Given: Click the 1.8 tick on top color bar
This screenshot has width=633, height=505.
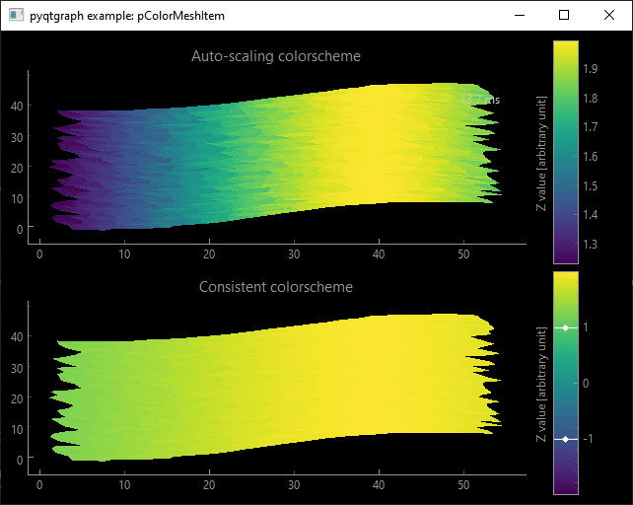Looking at the screenshot, I should click(x=590, y=99).
